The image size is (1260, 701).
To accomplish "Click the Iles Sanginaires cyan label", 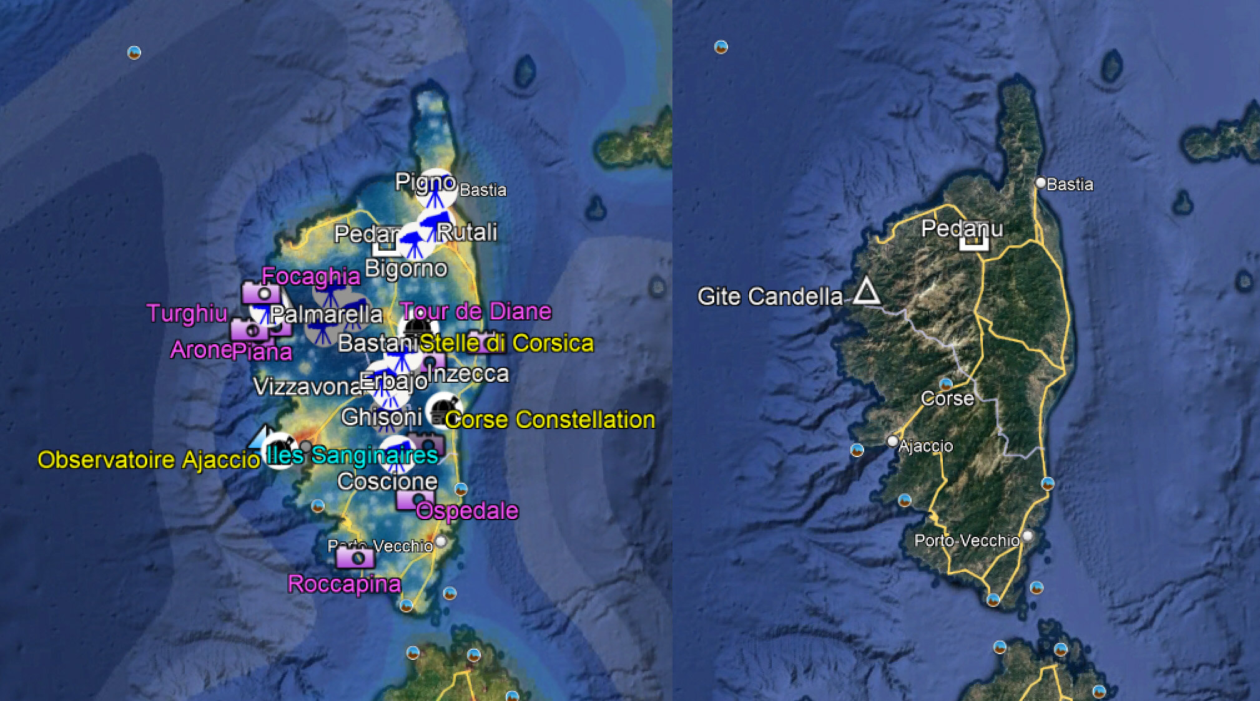I will click(x=352, y=455).
